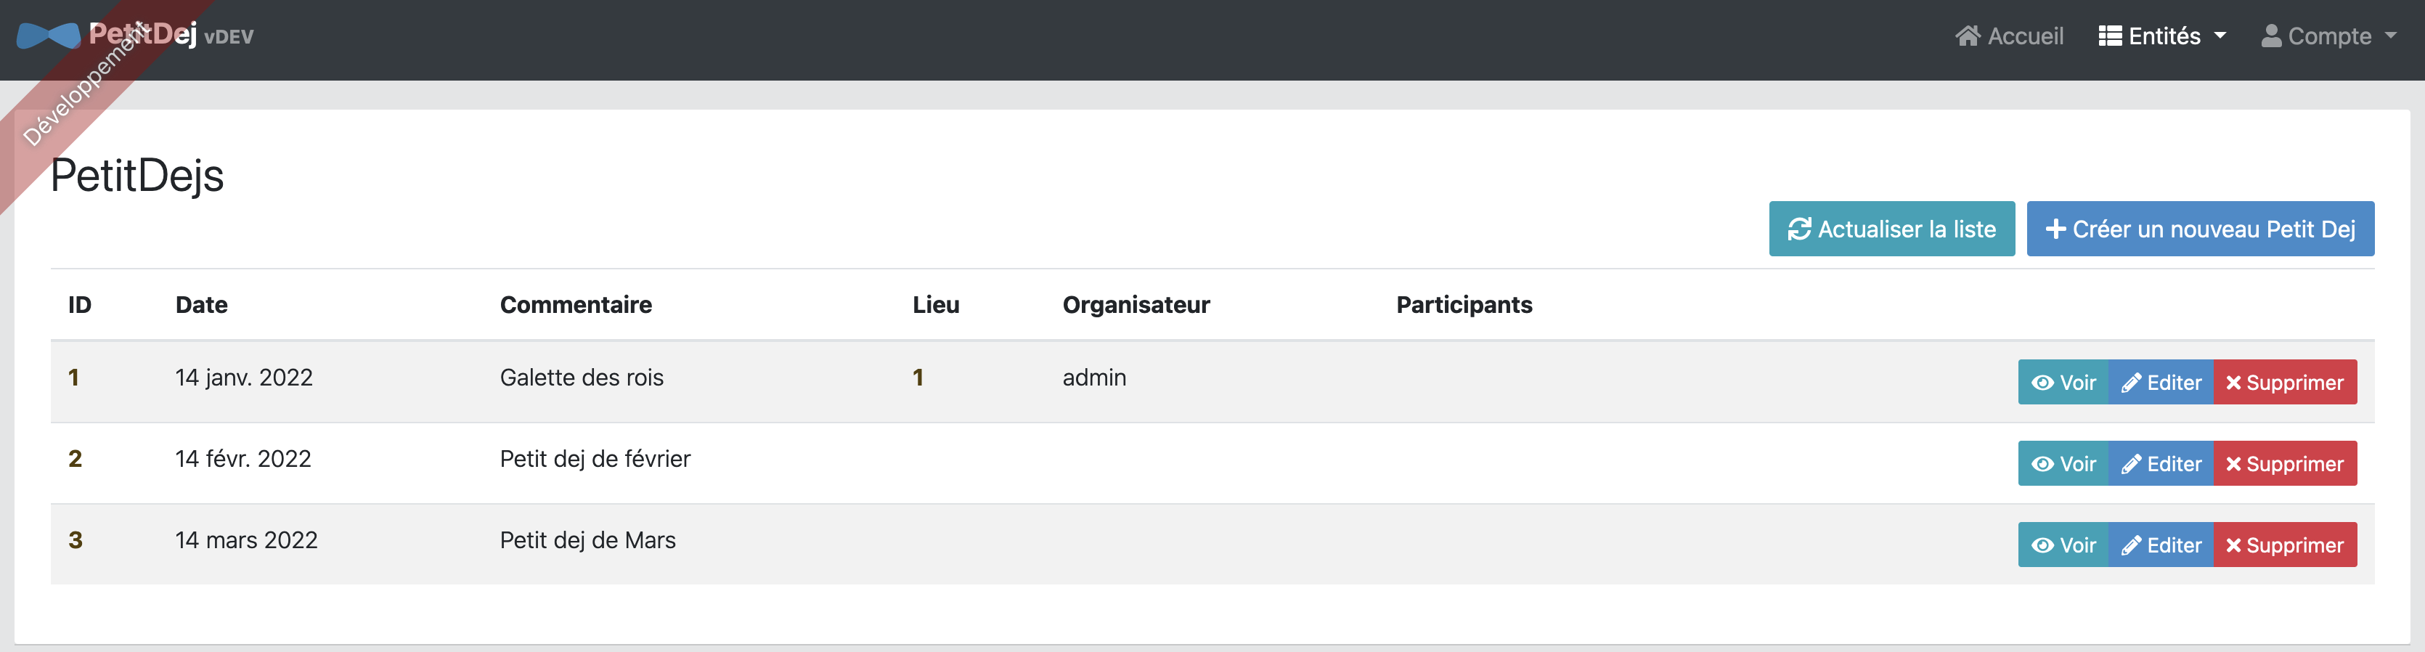The image size is (2425, 652).
Task: Click the X icon in Petit dej de Mars row
Action: click(2233, 546)
